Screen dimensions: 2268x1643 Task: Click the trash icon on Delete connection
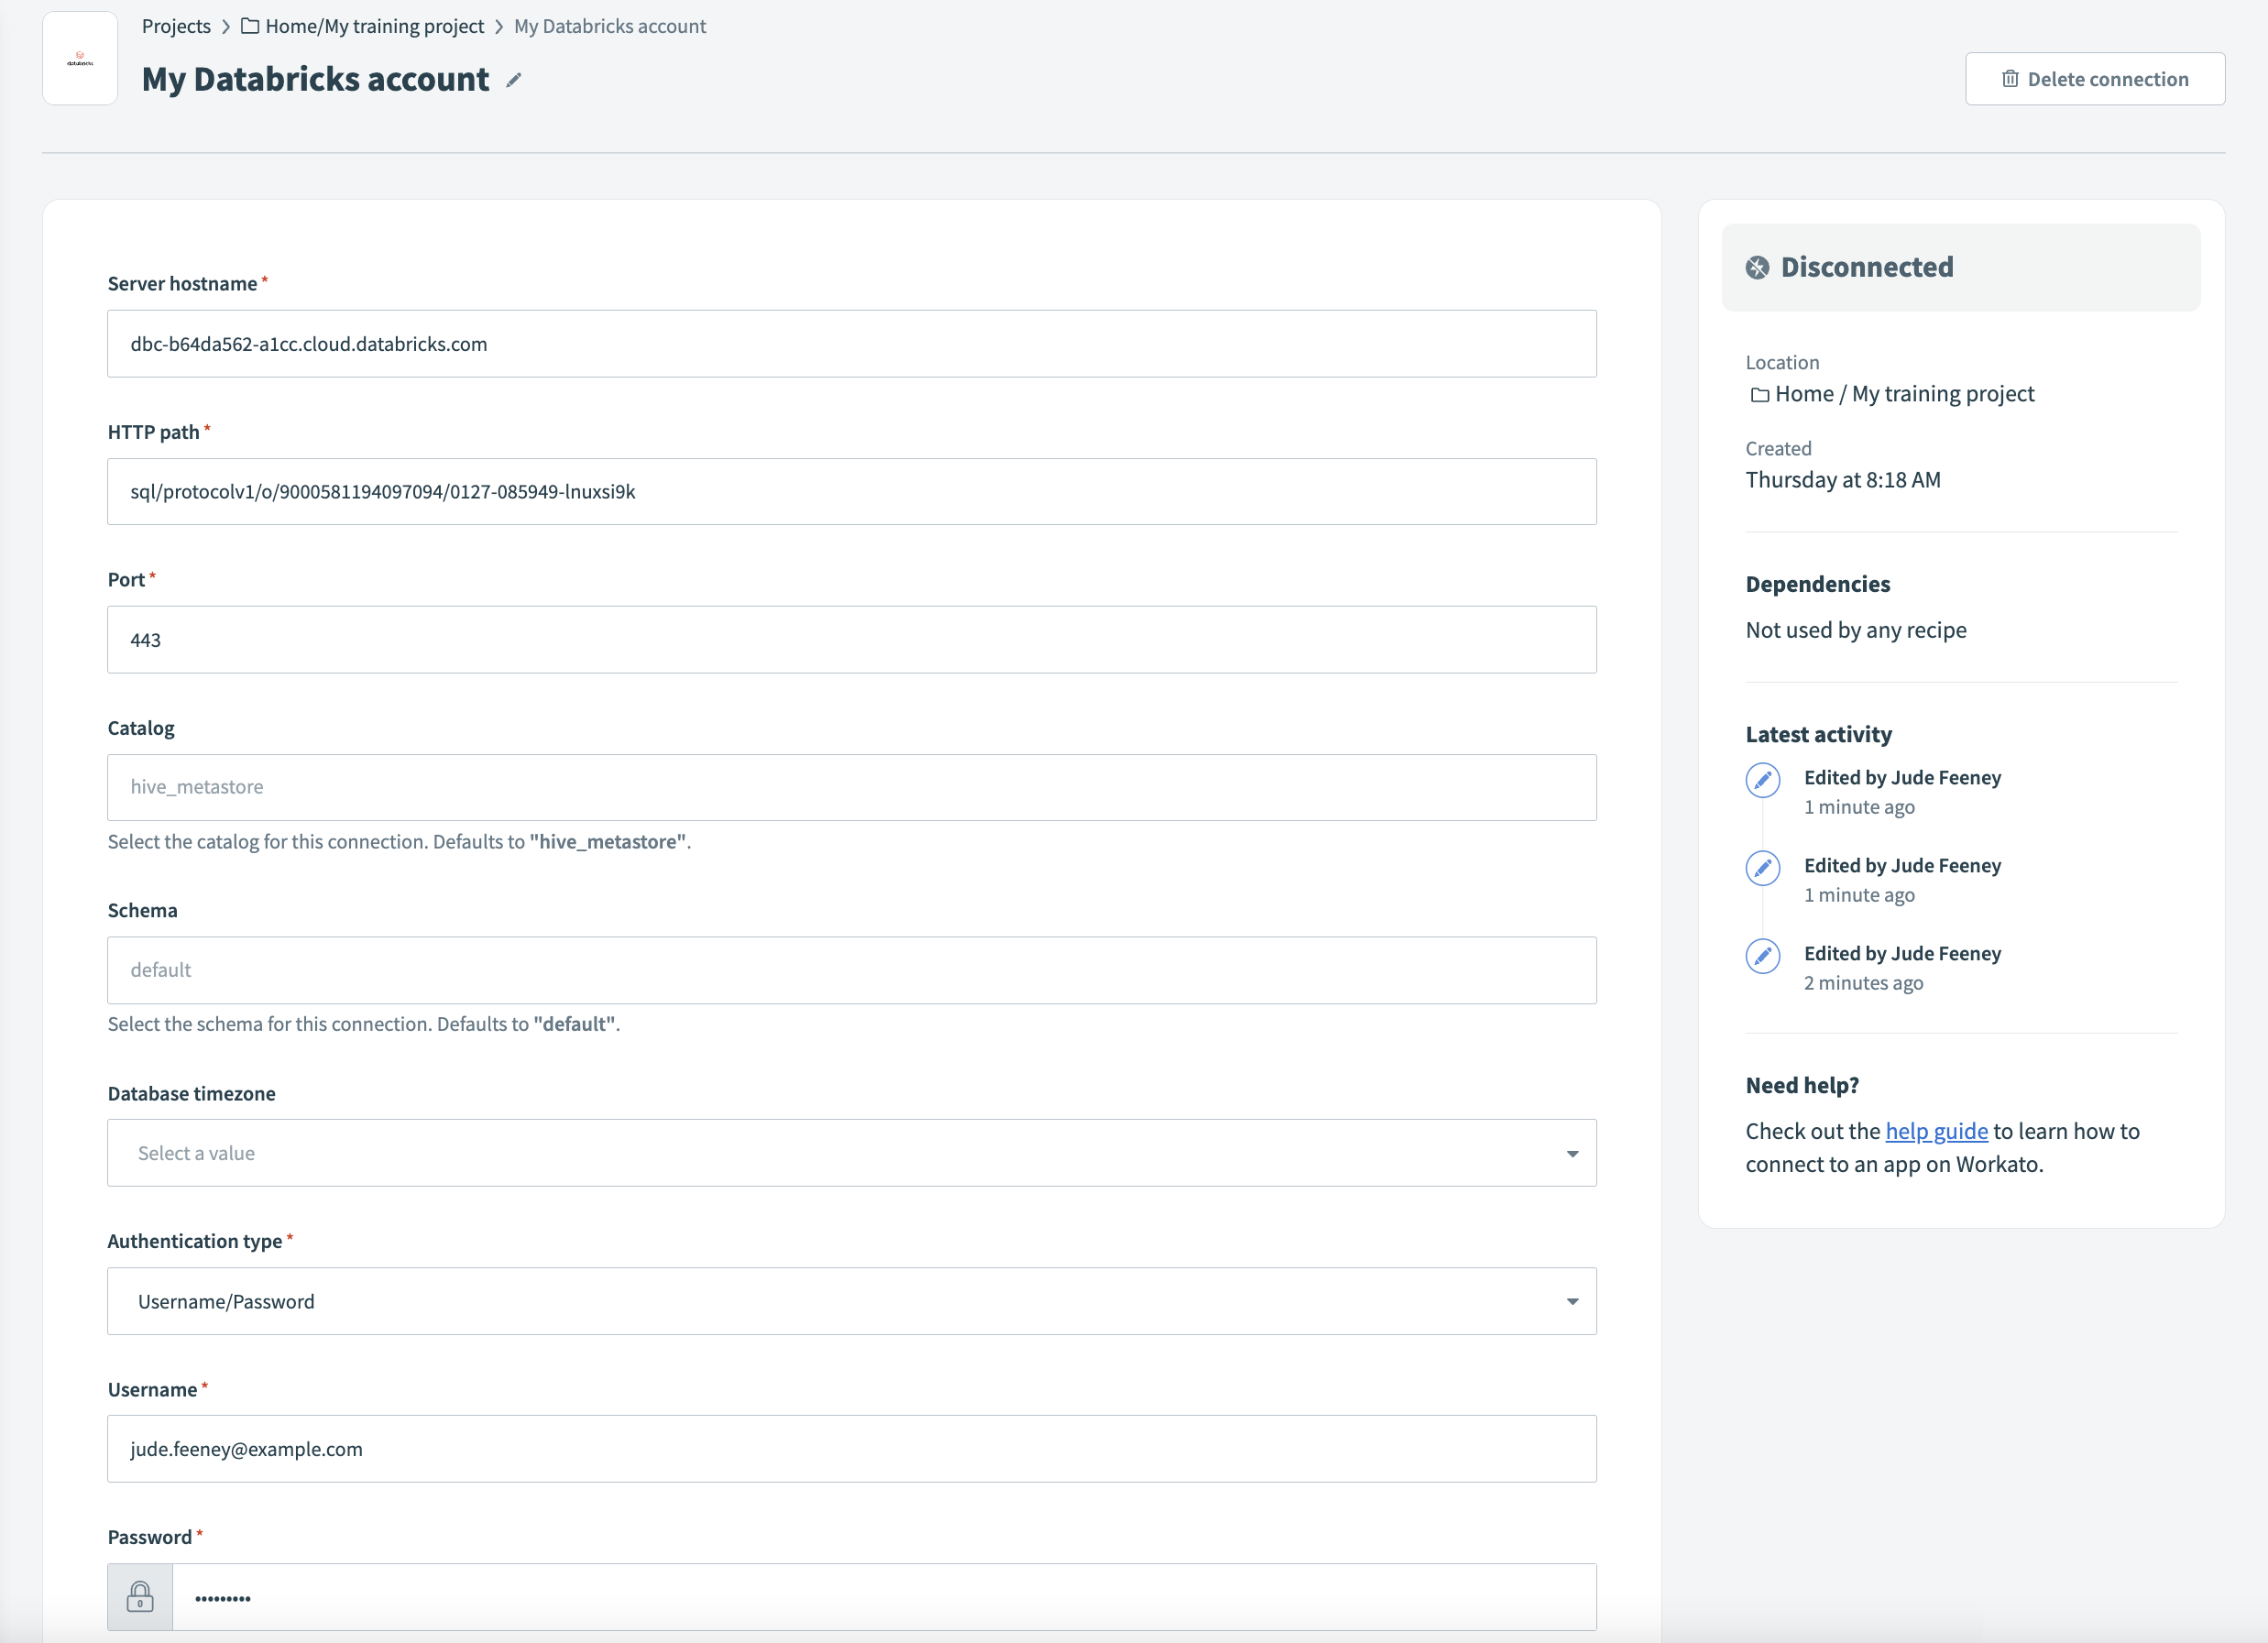click(x=2011, y=78)
